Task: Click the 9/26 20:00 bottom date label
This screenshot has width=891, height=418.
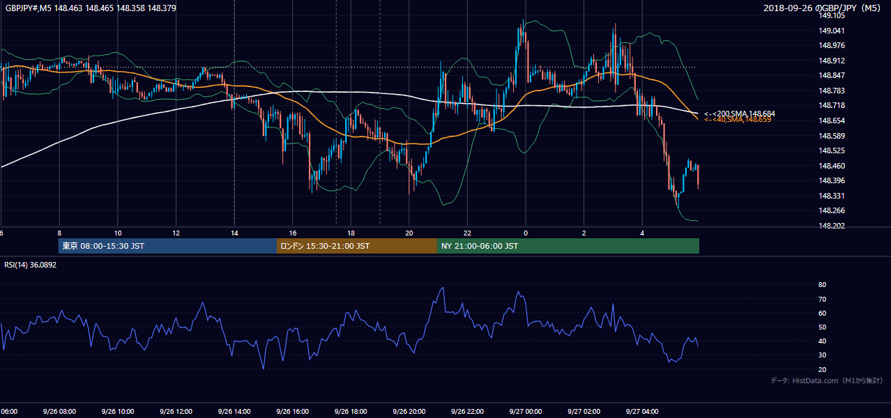Action: [409, 412]
